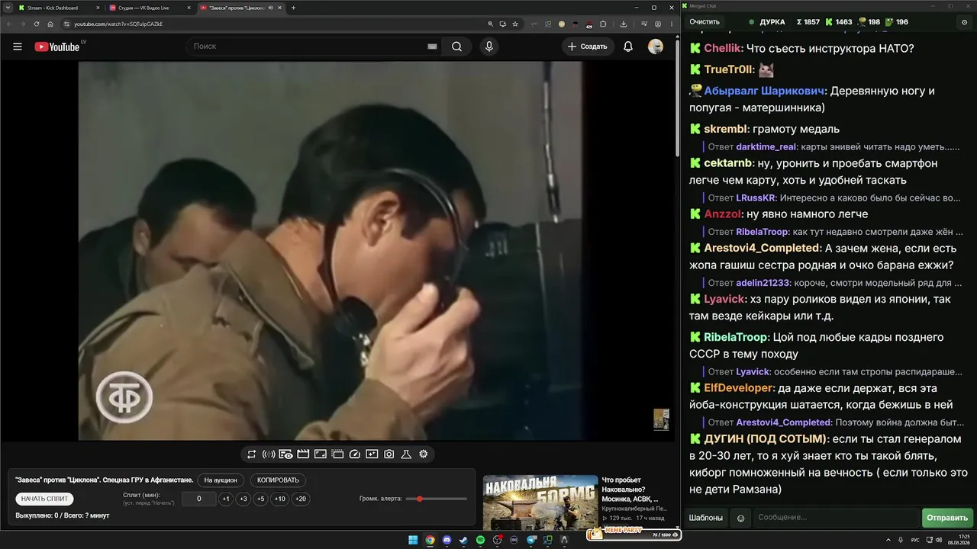Viewport: 977px width, 549px height.
Task: Switch to the Студия — VK Видео Live tab
Action: (x=149, y=8)
